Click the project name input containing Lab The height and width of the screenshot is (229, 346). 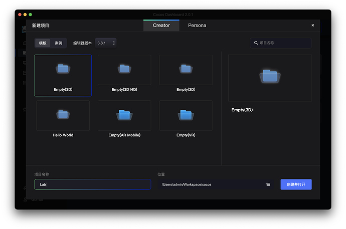[x=93, y=184]
